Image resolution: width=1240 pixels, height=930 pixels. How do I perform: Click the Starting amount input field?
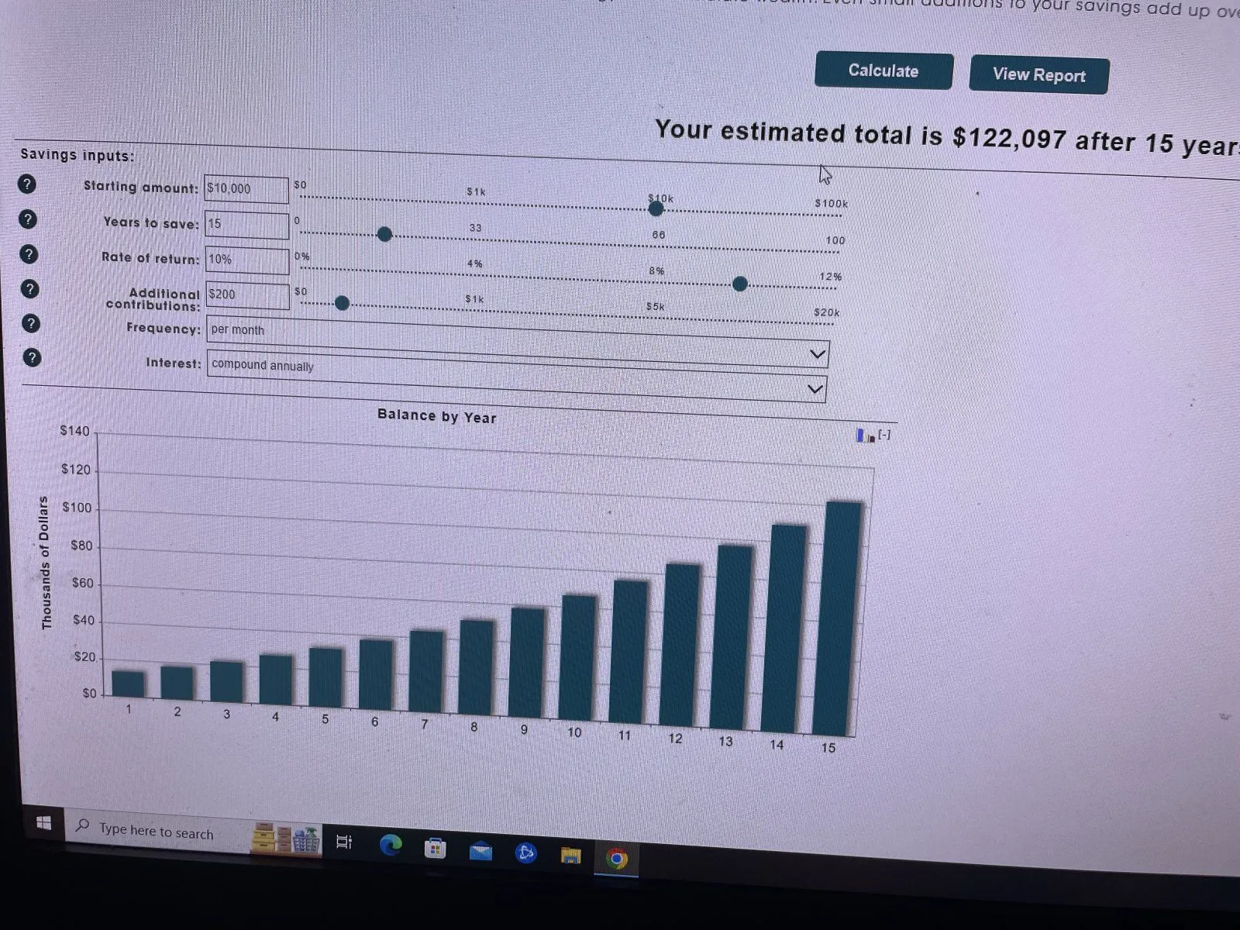[x=246, y=189]
